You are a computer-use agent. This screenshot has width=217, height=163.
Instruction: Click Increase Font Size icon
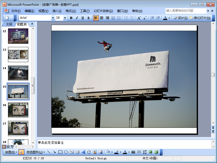pos(139,18)
